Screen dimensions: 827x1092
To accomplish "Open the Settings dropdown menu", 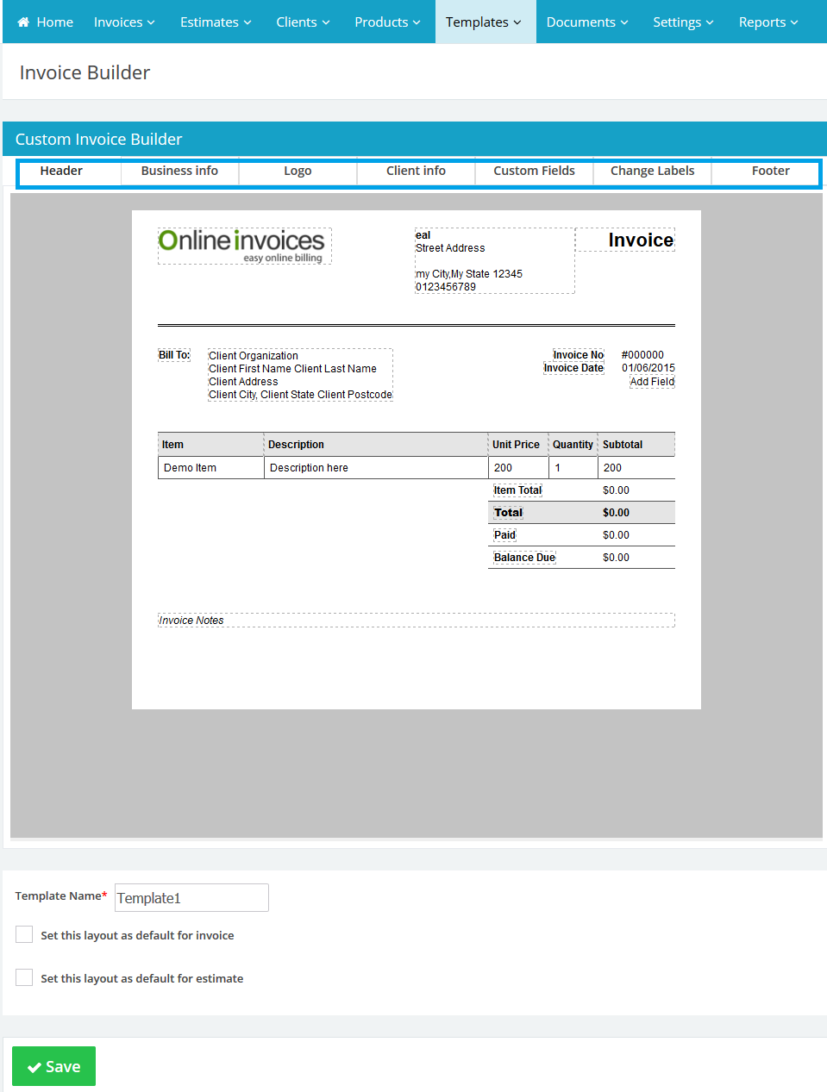I will pos(683,22).
